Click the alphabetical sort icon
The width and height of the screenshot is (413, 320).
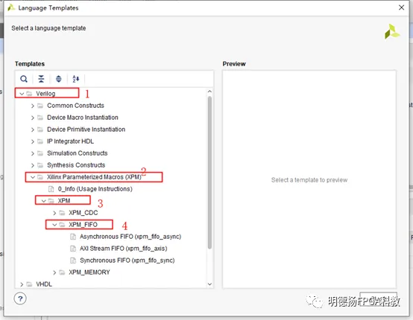pyautogui.click(x=76, y=79)
